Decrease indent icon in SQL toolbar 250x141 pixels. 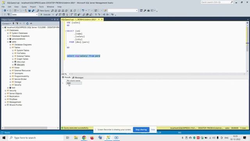104,14
